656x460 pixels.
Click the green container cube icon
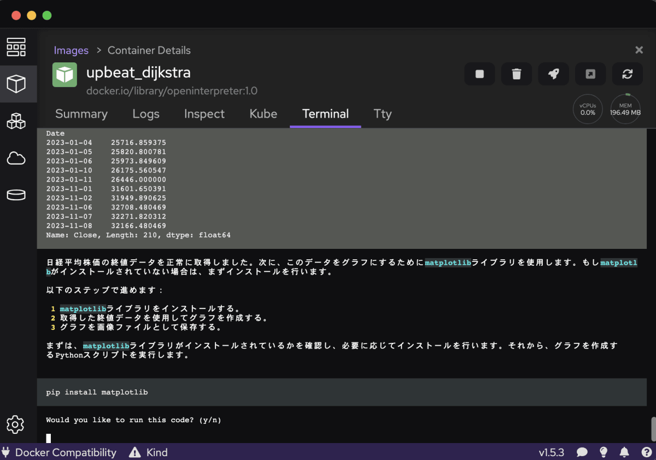[x=65, y=75]
